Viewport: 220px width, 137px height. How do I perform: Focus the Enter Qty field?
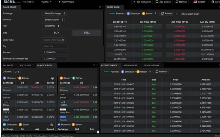[x=55, y=46]
